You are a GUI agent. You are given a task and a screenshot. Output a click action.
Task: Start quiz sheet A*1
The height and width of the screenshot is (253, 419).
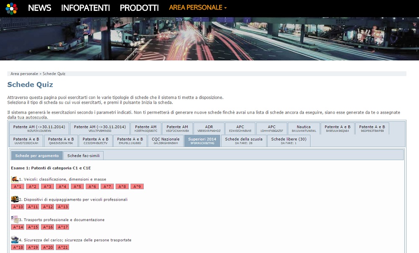[18, 186]
